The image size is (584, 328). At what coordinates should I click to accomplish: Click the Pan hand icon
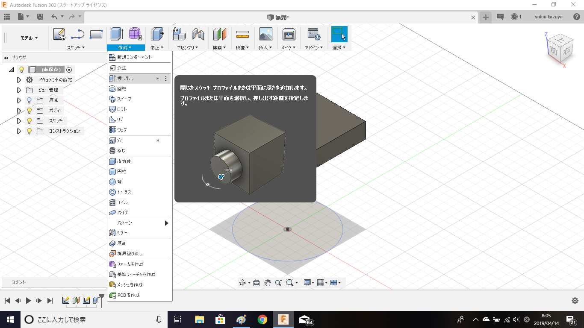point(268,283)
